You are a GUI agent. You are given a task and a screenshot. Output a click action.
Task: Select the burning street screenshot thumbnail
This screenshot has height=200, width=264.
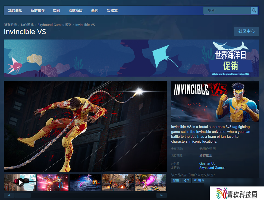(x=118, y=183)
